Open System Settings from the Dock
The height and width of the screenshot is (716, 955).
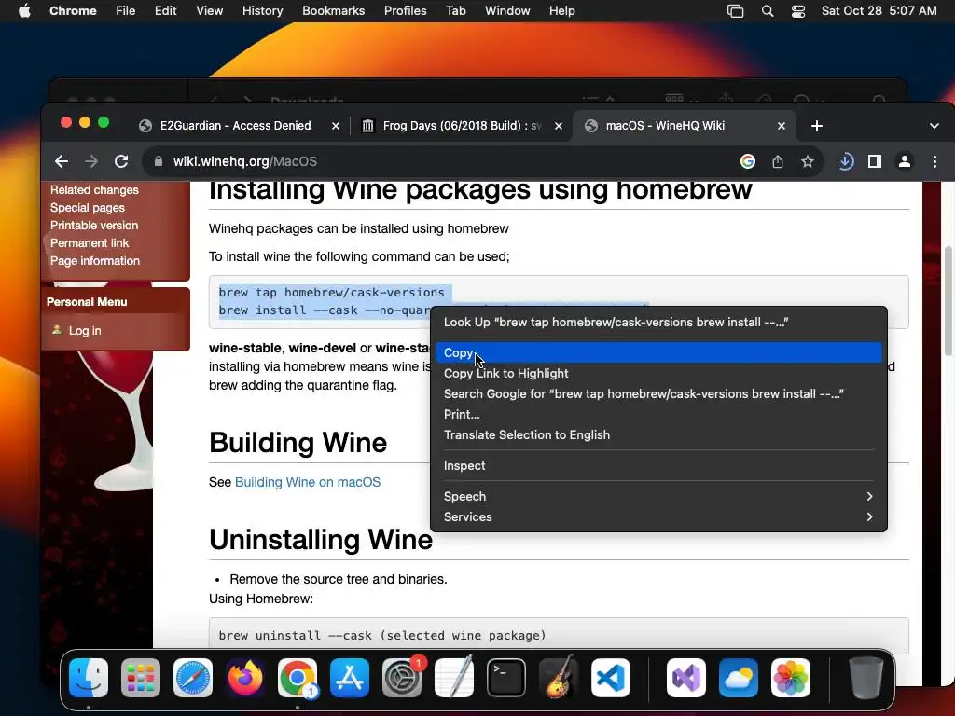pyautogui.click(x=402, y=678)
